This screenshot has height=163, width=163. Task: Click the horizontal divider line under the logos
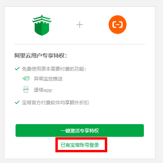(80, 44)
